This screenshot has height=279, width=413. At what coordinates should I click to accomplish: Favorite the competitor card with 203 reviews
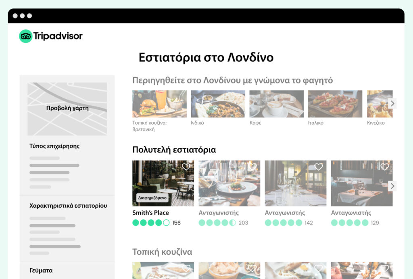(x=252, y=167)
